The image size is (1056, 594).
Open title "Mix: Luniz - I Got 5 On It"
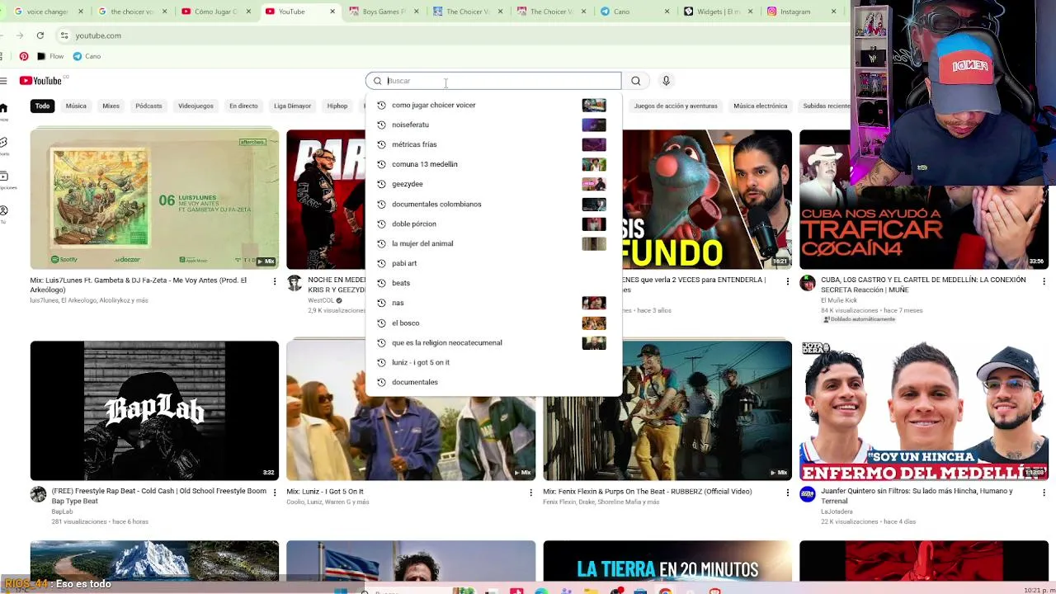[325, 492]
